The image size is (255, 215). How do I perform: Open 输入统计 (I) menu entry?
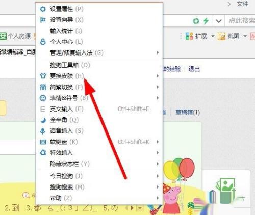99,31
